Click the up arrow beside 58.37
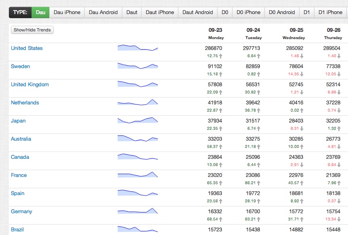Viewport: 348px width, 235px height. (x=220, y=147)
